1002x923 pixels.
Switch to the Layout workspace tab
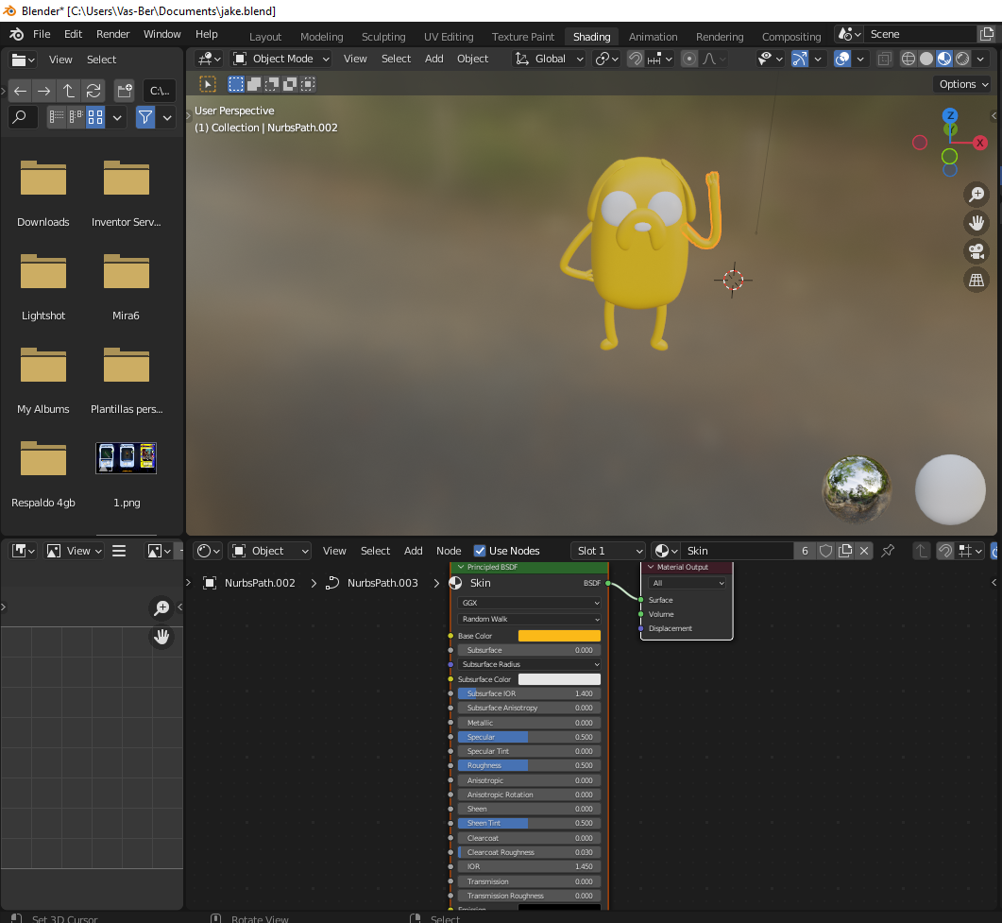point(265,37)
